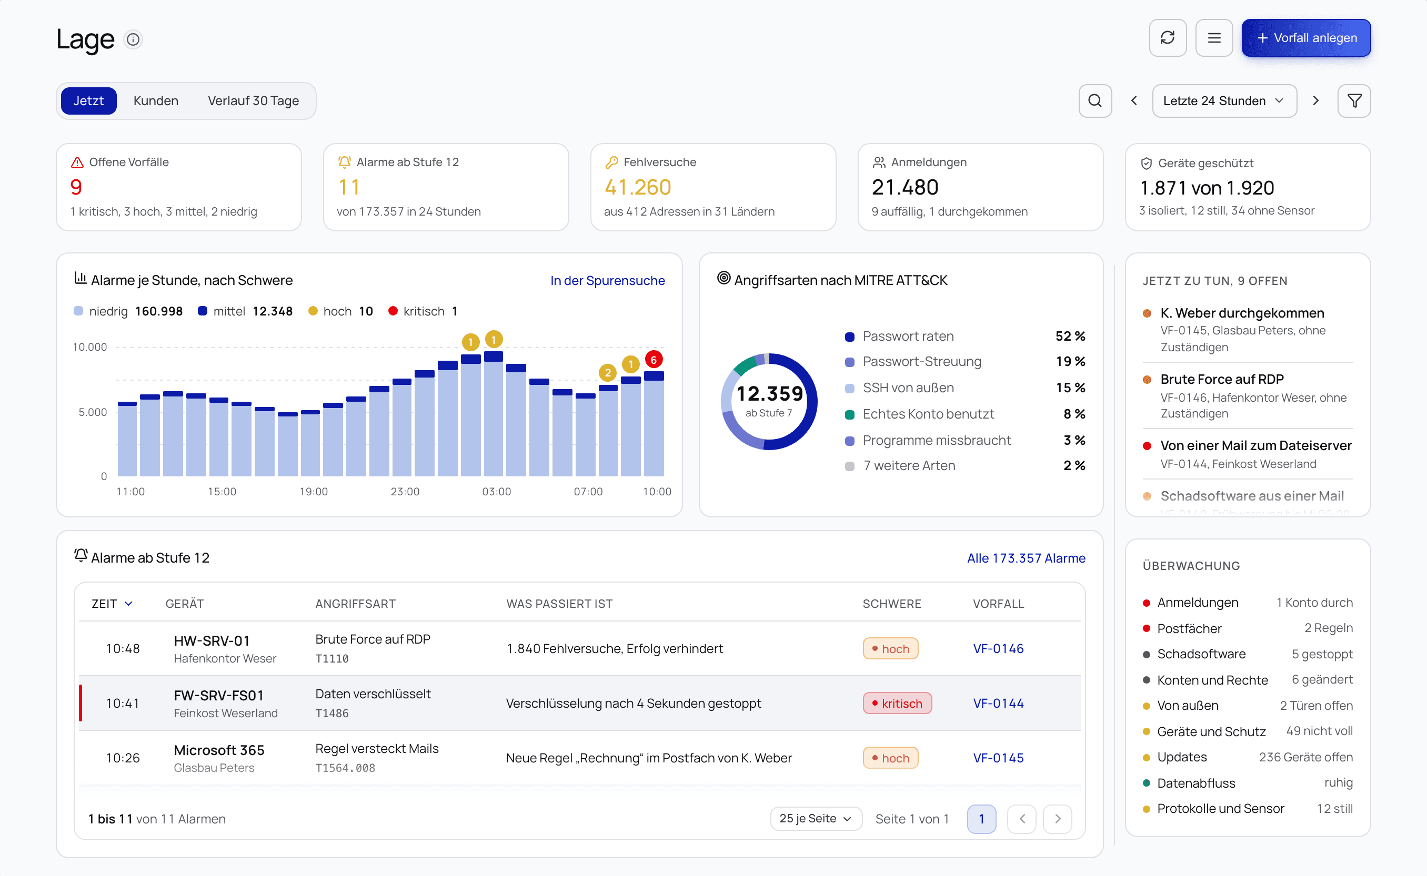Toggle the mittel legend entry
This screenshot has width=1427, height=876.
click(245, 311)
